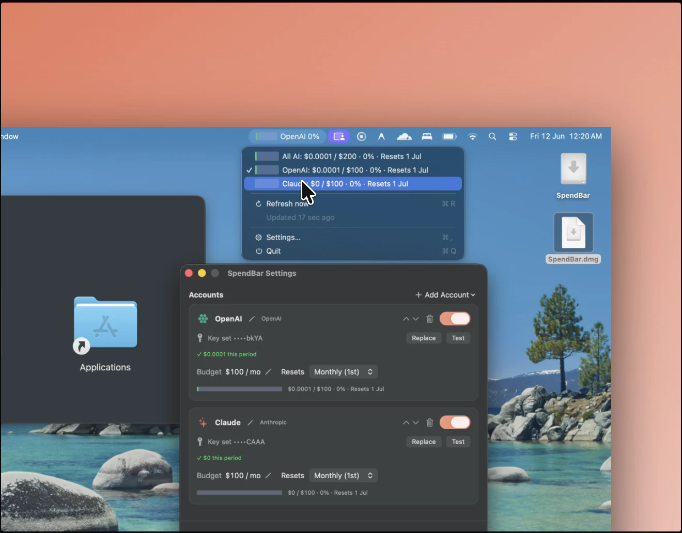Click the screen recording indicator in menu bar
Image resolution: width=682 pixels, height=533 pixels.
(339, 136)
